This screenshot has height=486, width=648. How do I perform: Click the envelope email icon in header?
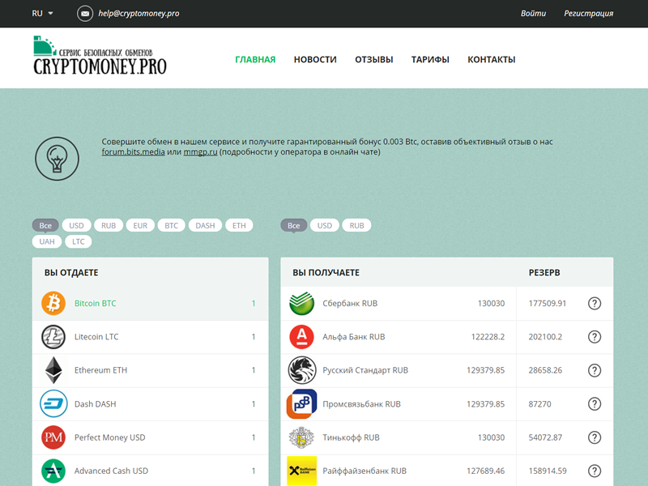[x=85, y=14]
